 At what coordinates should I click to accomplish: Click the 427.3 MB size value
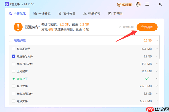click(x=146, y=86)
